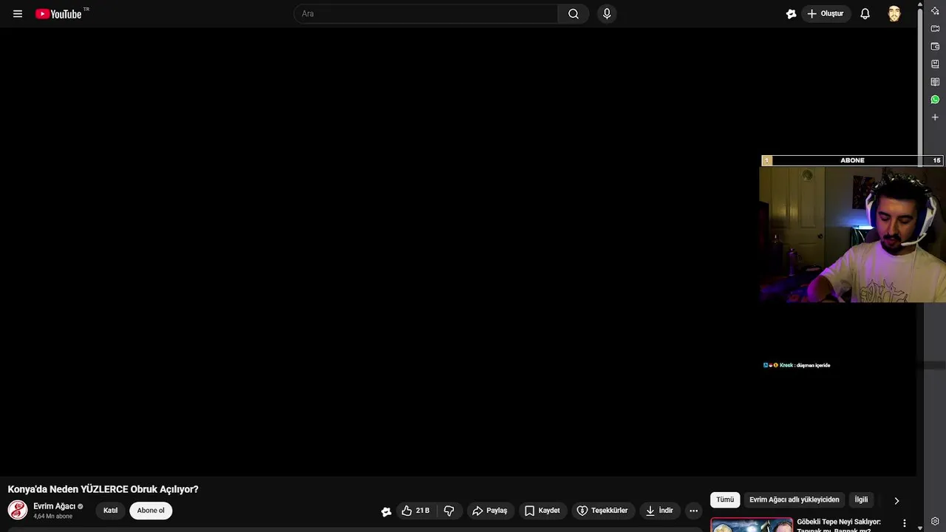Image resolution: width=946 pixels, height=532 pixels.
Task: Open sidebar settings gear at bottom
Action: coord(935,522)
